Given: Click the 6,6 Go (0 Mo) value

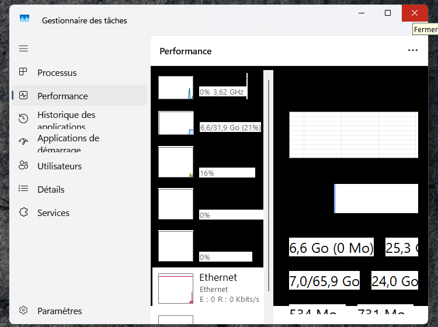Looking at the screenshot, I should click(x=331, y=248).
